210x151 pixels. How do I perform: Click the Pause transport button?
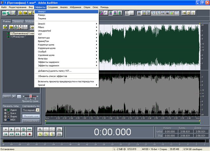(x=17, y=129)
